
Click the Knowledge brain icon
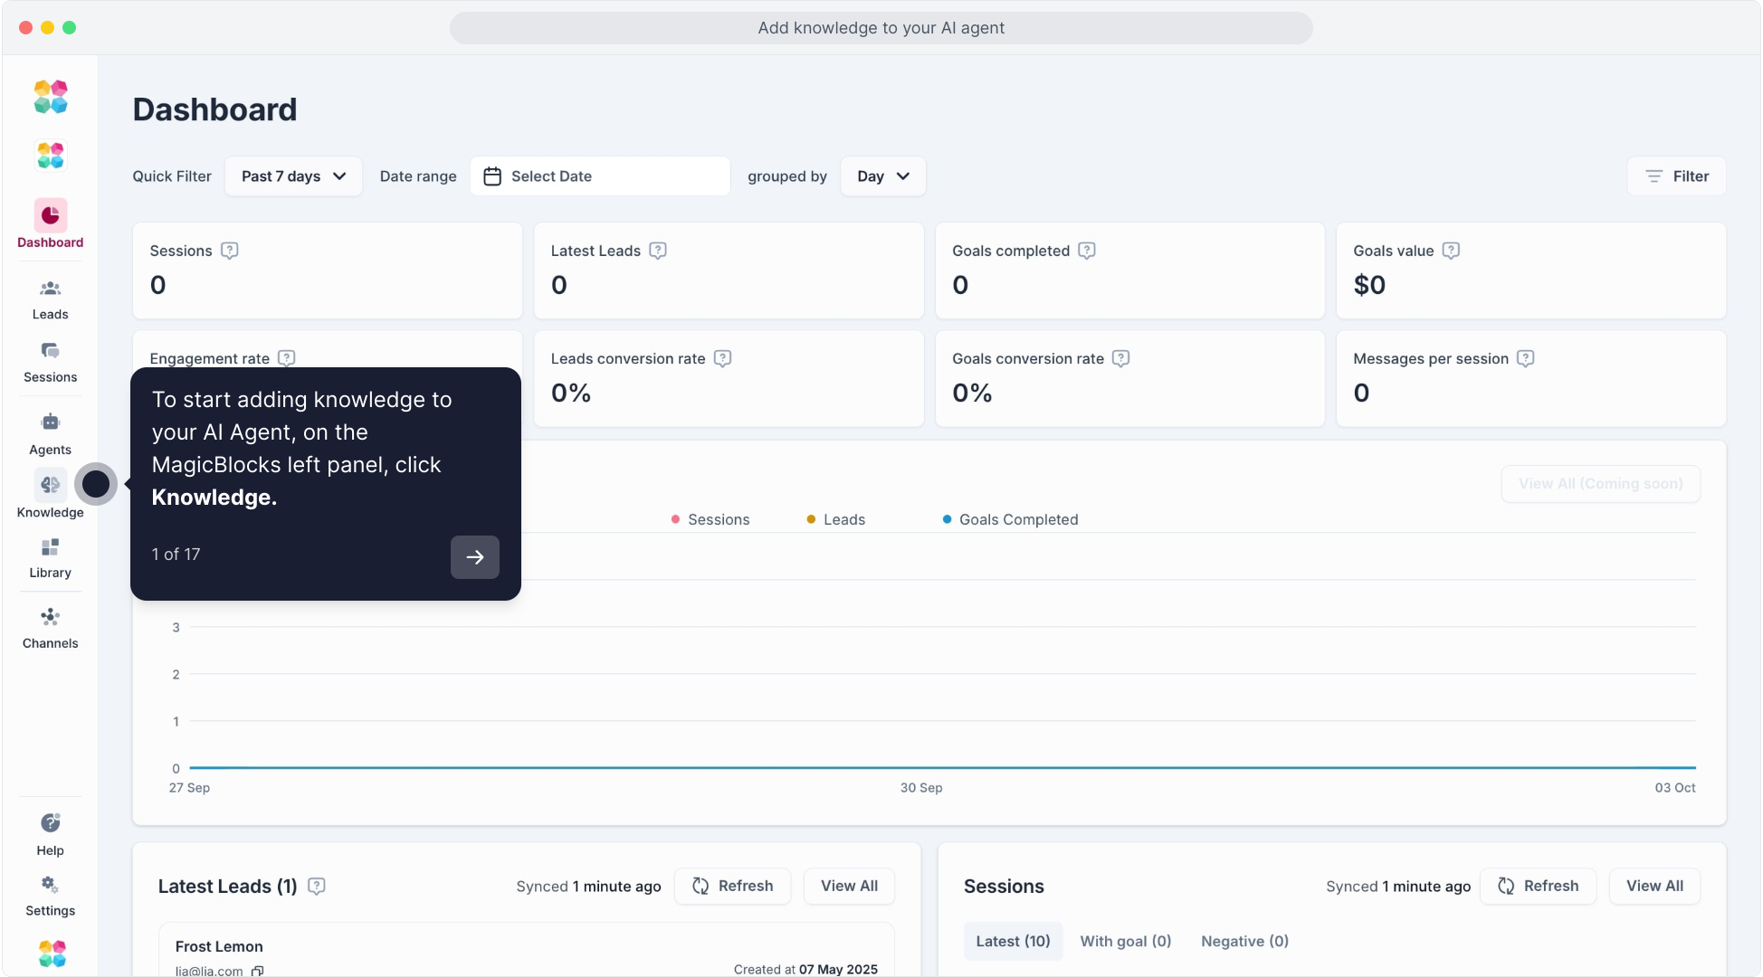[50, 485]
